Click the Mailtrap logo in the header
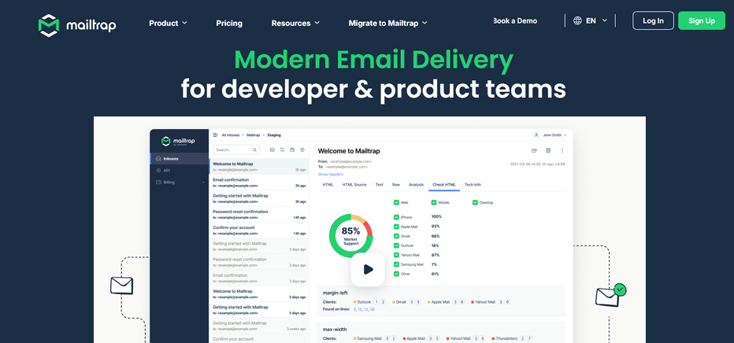The width and height of the screenshot is (734, 343). 77,24
